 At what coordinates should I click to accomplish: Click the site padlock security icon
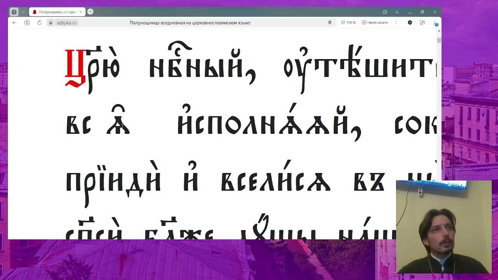click(51, 23)
